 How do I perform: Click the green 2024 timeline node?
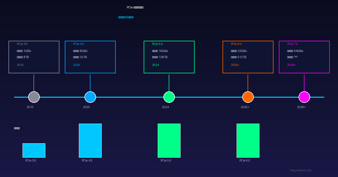pyautogui.click(x=169, y=97)
